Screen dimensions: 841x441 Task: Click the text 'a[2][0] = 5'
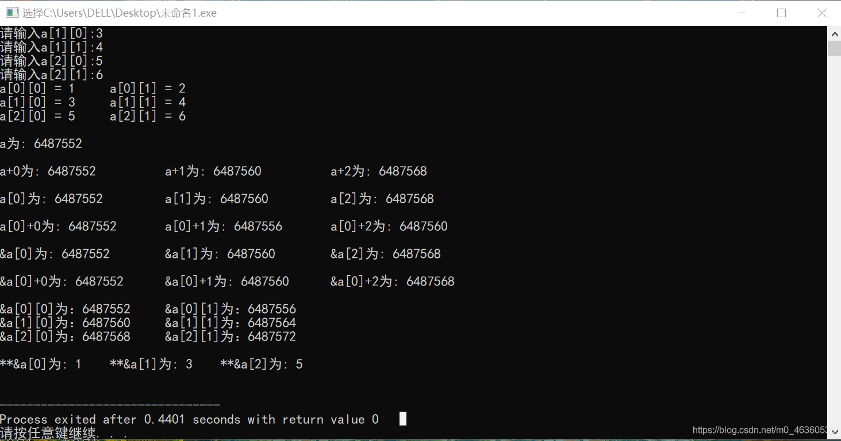[37, 116]
